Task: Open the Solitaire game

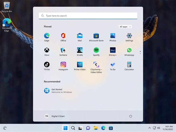Action: click(x=63, y=52)
